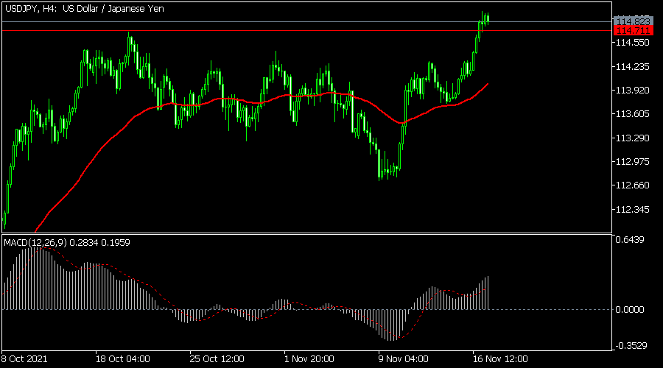Viewport: 663px width, 368px height.
Task: Click the 113.290 price axis label
Action: point(632,138)
